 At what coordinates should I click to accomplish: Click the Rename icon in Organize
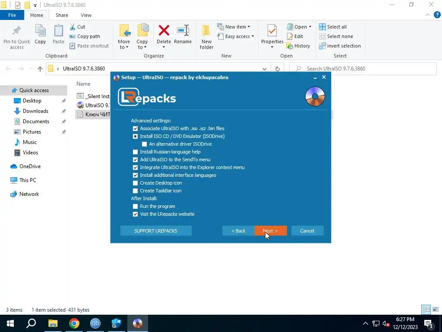pos(183,31)
